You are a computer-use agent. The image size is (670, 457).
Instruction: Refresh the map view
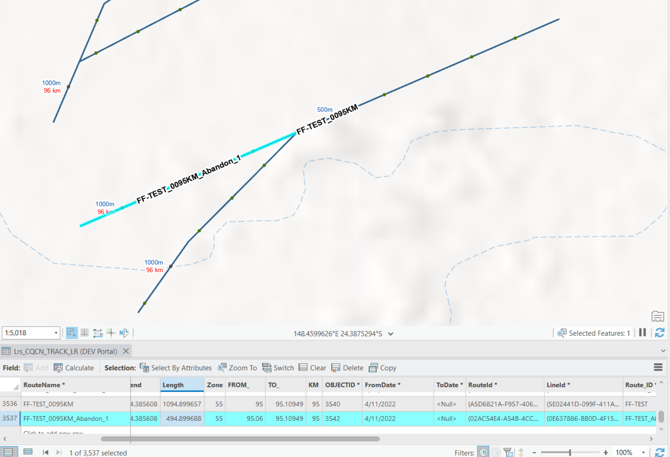pyautogui.click(x=659, y=333)
